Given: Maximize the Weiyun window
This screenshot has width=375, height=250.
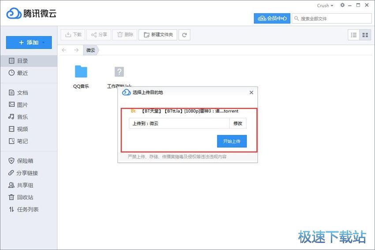Looking at the screenshot, I should 358,5.
